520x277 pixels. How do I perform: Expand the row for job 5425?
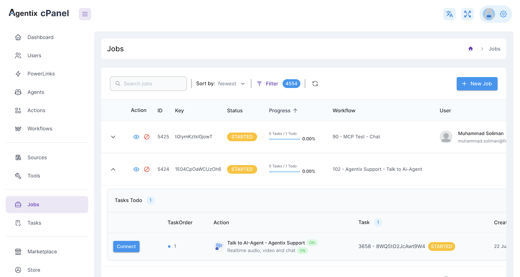coord(113,137)
